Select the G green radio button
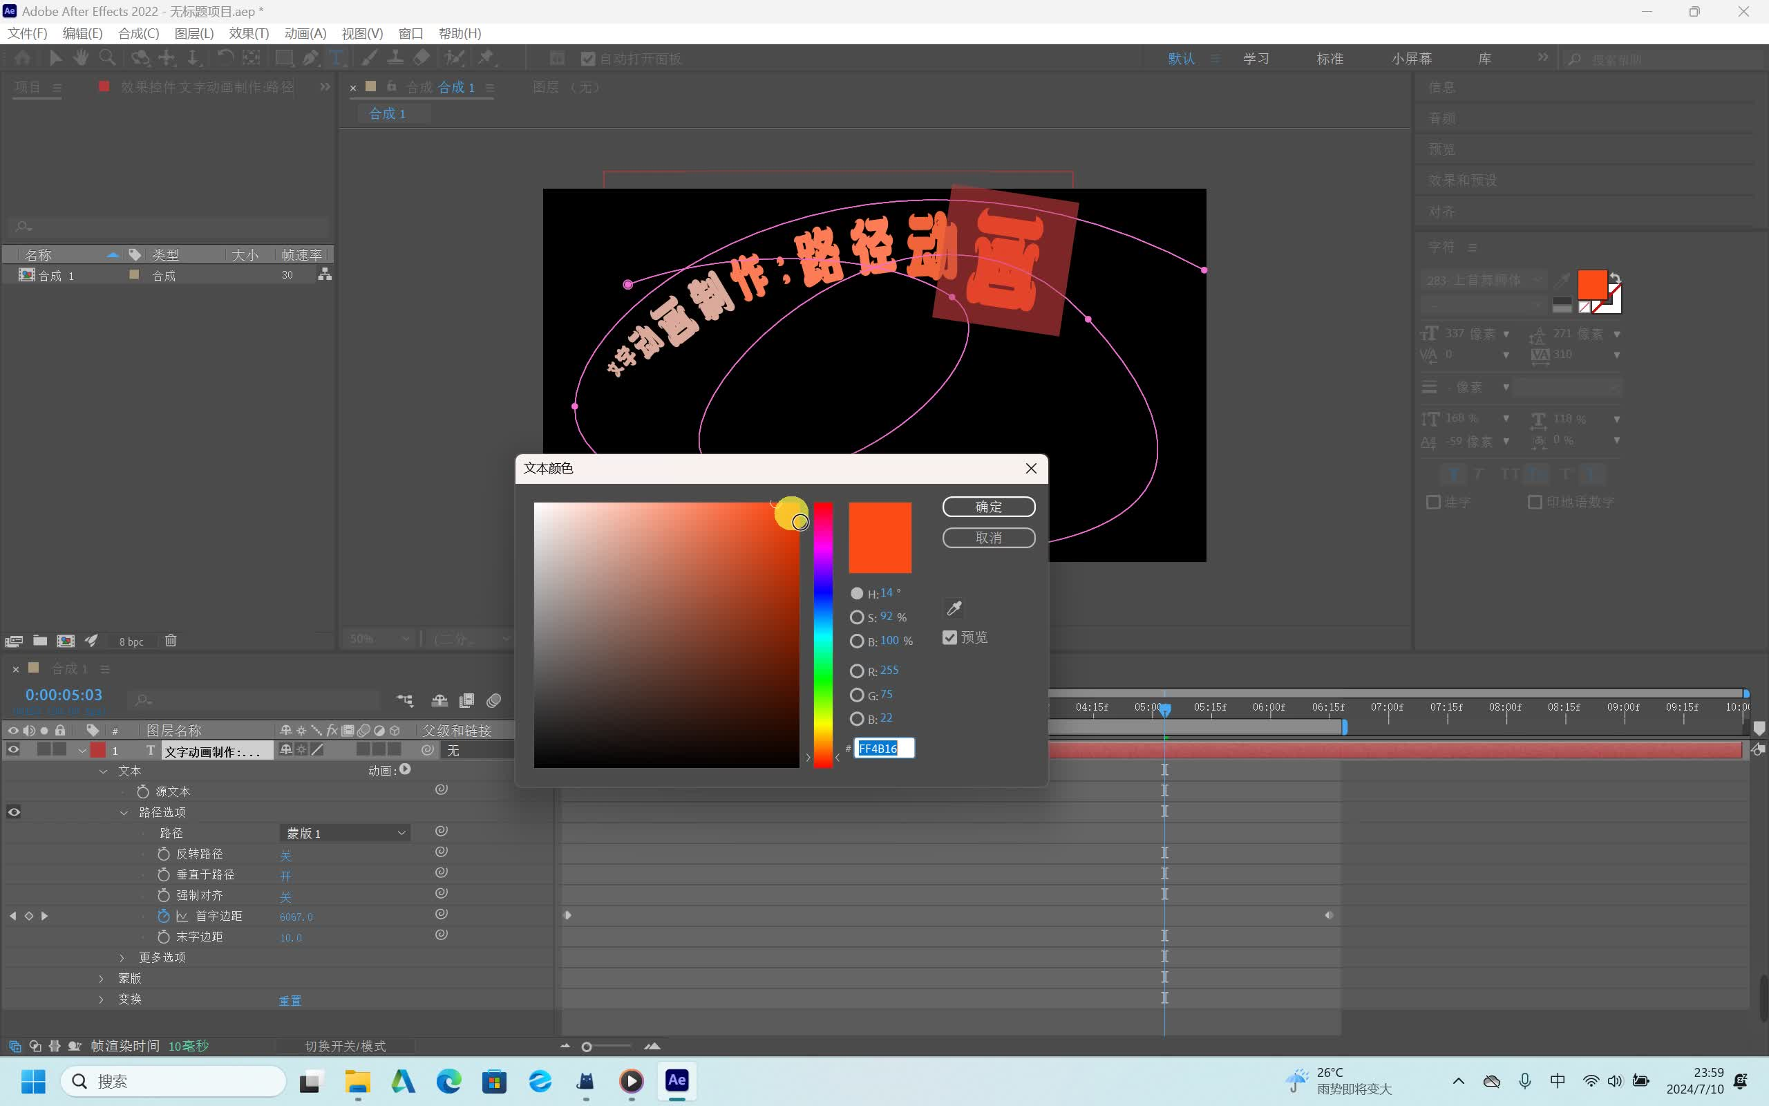This screenshot has height=1106, width=1769. (857, 695)
